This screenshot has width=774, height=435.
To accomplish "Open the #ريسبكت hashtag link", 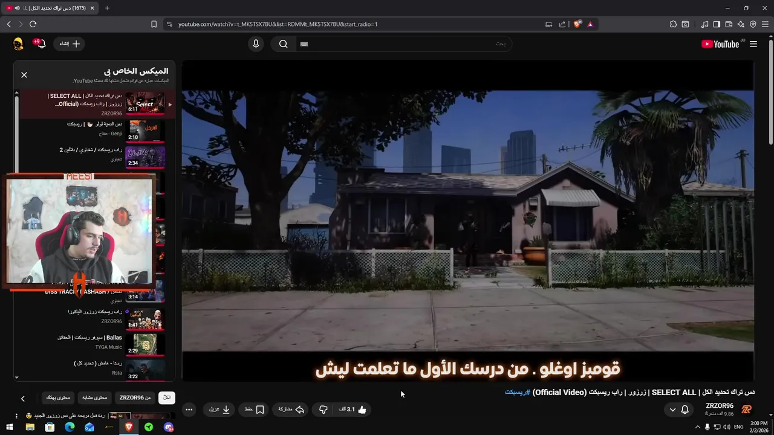I will [518, 392].
